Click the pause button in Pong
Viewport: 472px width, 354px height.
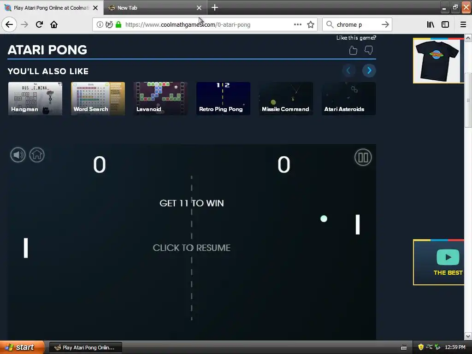(x=363, y=157)
